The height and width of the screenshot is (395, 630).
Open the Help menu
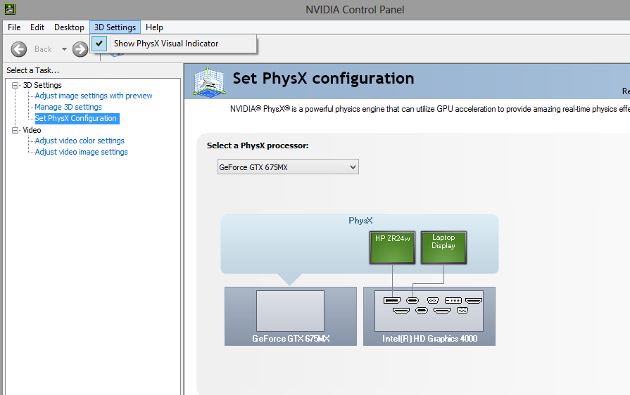154,27
